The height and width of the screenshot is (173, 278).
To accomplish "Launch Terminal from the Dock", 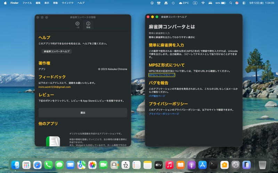I will 213,165.
